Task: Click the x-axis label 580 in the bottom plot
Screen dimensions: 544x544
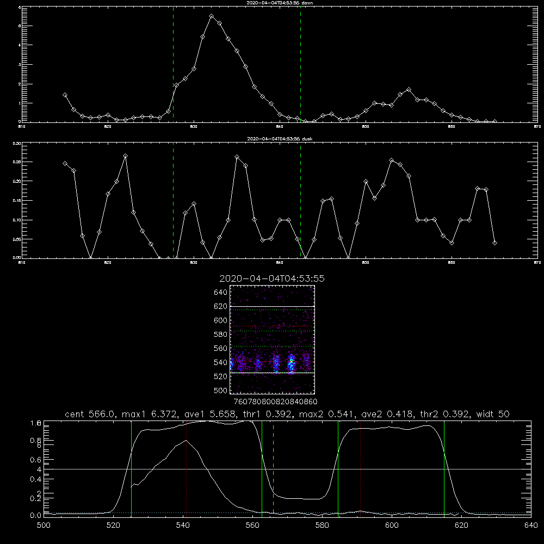Action: (x=322, y=526)
